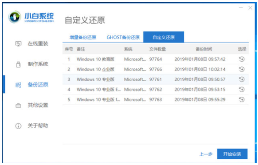The image size is (258, 165).
Task: Select the Windows 10 专业版 row
Action: (x=156, y=79)
